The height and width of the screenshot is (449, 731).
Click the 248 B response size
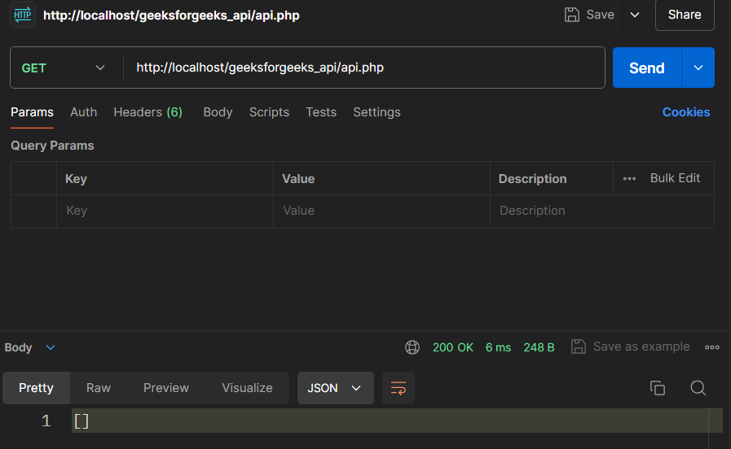pyautogui.click(x=539, y=347)
